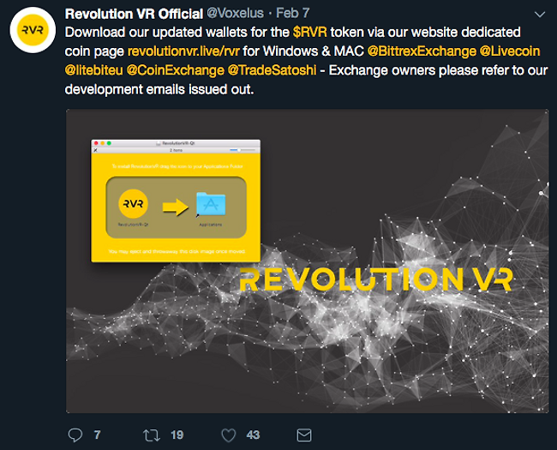Viewport: 557px width, 450px height.
Task: Like the tweet with the heart icon
Action: pos(229,435)
